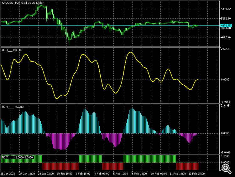
Task: Click the 26 Jan 2026 date label
Action: click(8, 174)
